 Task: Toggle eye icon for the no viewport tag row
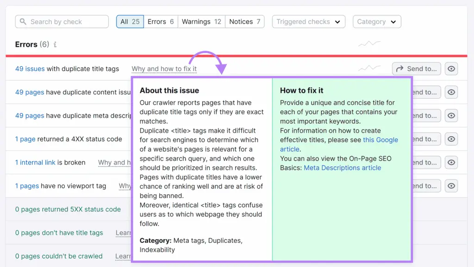tap(451, 186)
